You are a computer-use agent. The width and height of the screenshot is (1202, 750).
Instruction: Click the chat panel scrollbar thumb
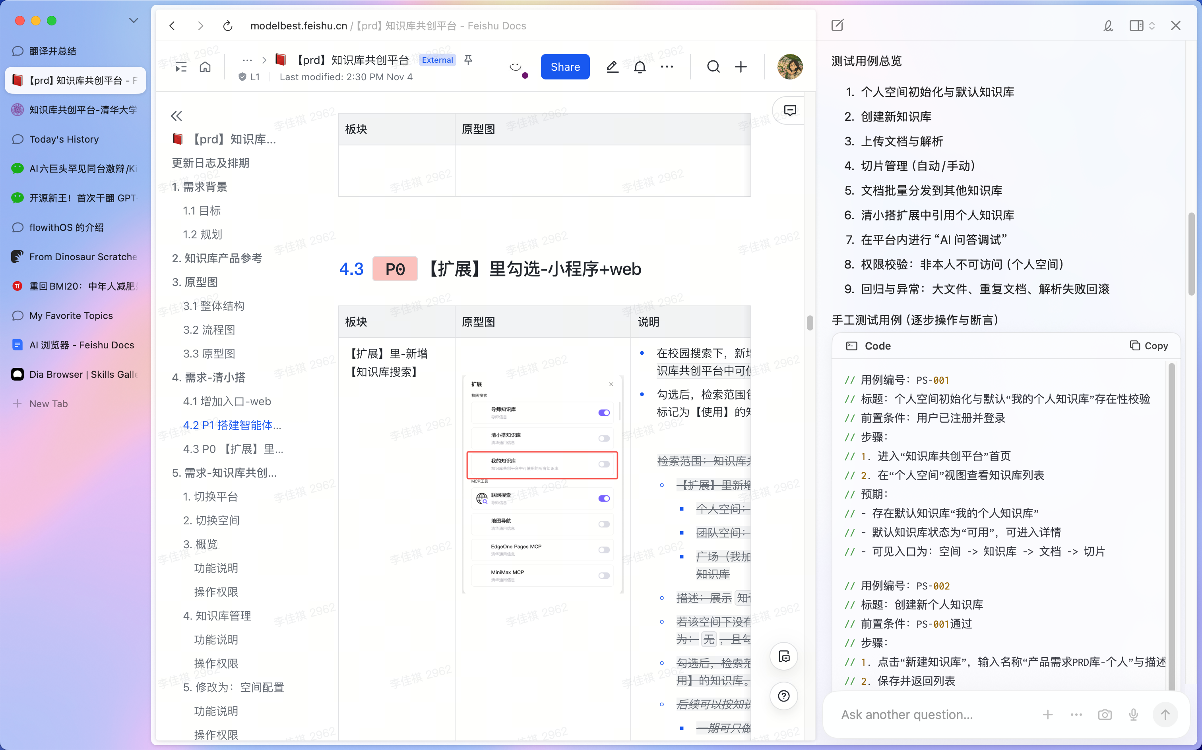pyautogui.click(x=1191, y=254)
